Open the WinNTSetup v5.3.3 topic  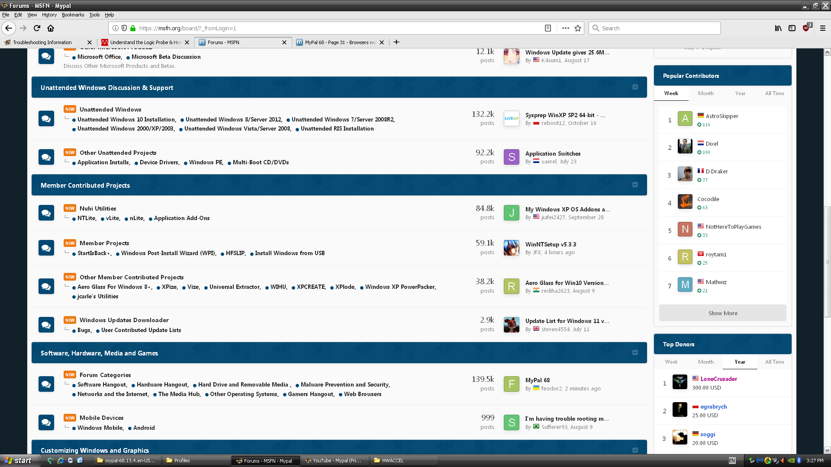551,244
